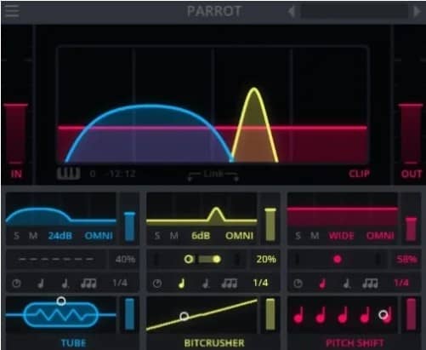This screenshot has width=426, height=350.
Task: Click the 20% value
Action: pyautogui.click(x=266, y=259)
